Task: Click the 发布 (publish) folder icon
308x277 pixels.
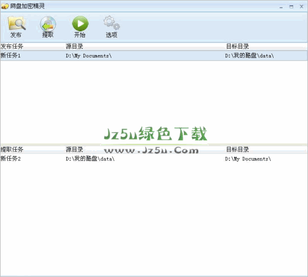Action: click(x=17, y=23)
